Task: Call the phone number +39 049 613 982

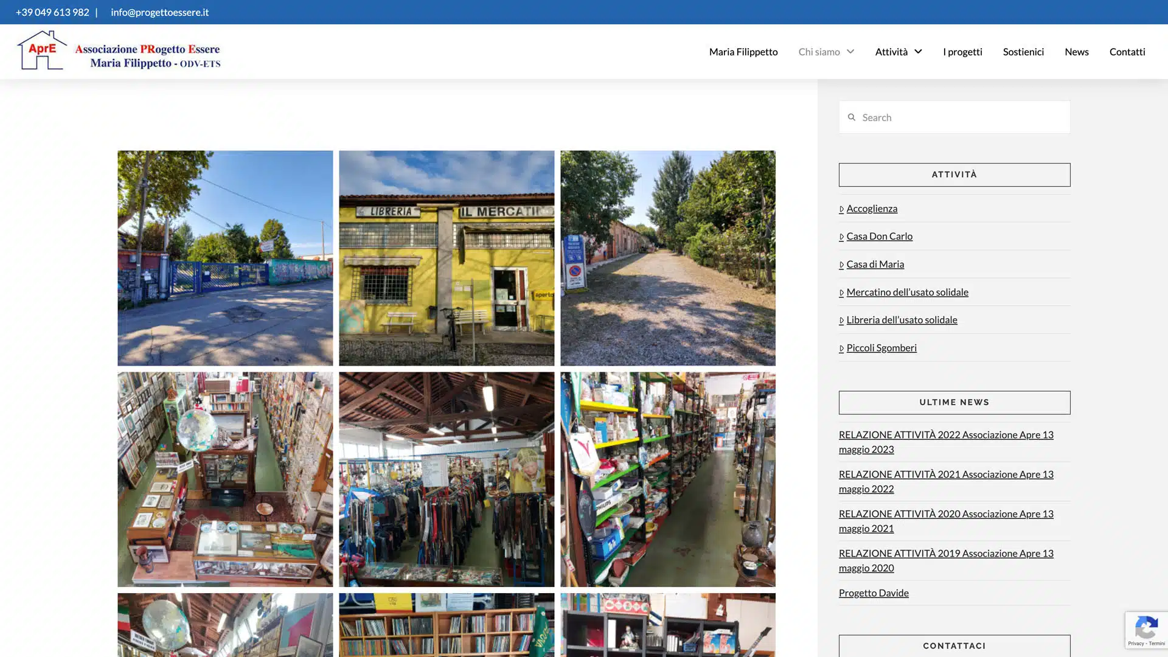Action: tap(52, 12)
